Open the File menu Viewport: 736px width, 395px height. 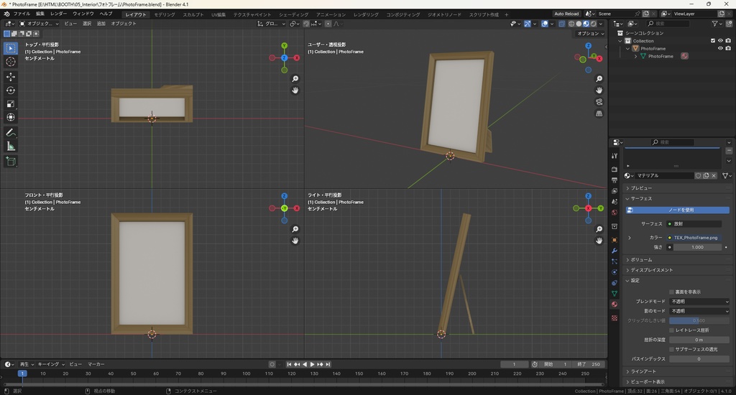coord(22,14)
